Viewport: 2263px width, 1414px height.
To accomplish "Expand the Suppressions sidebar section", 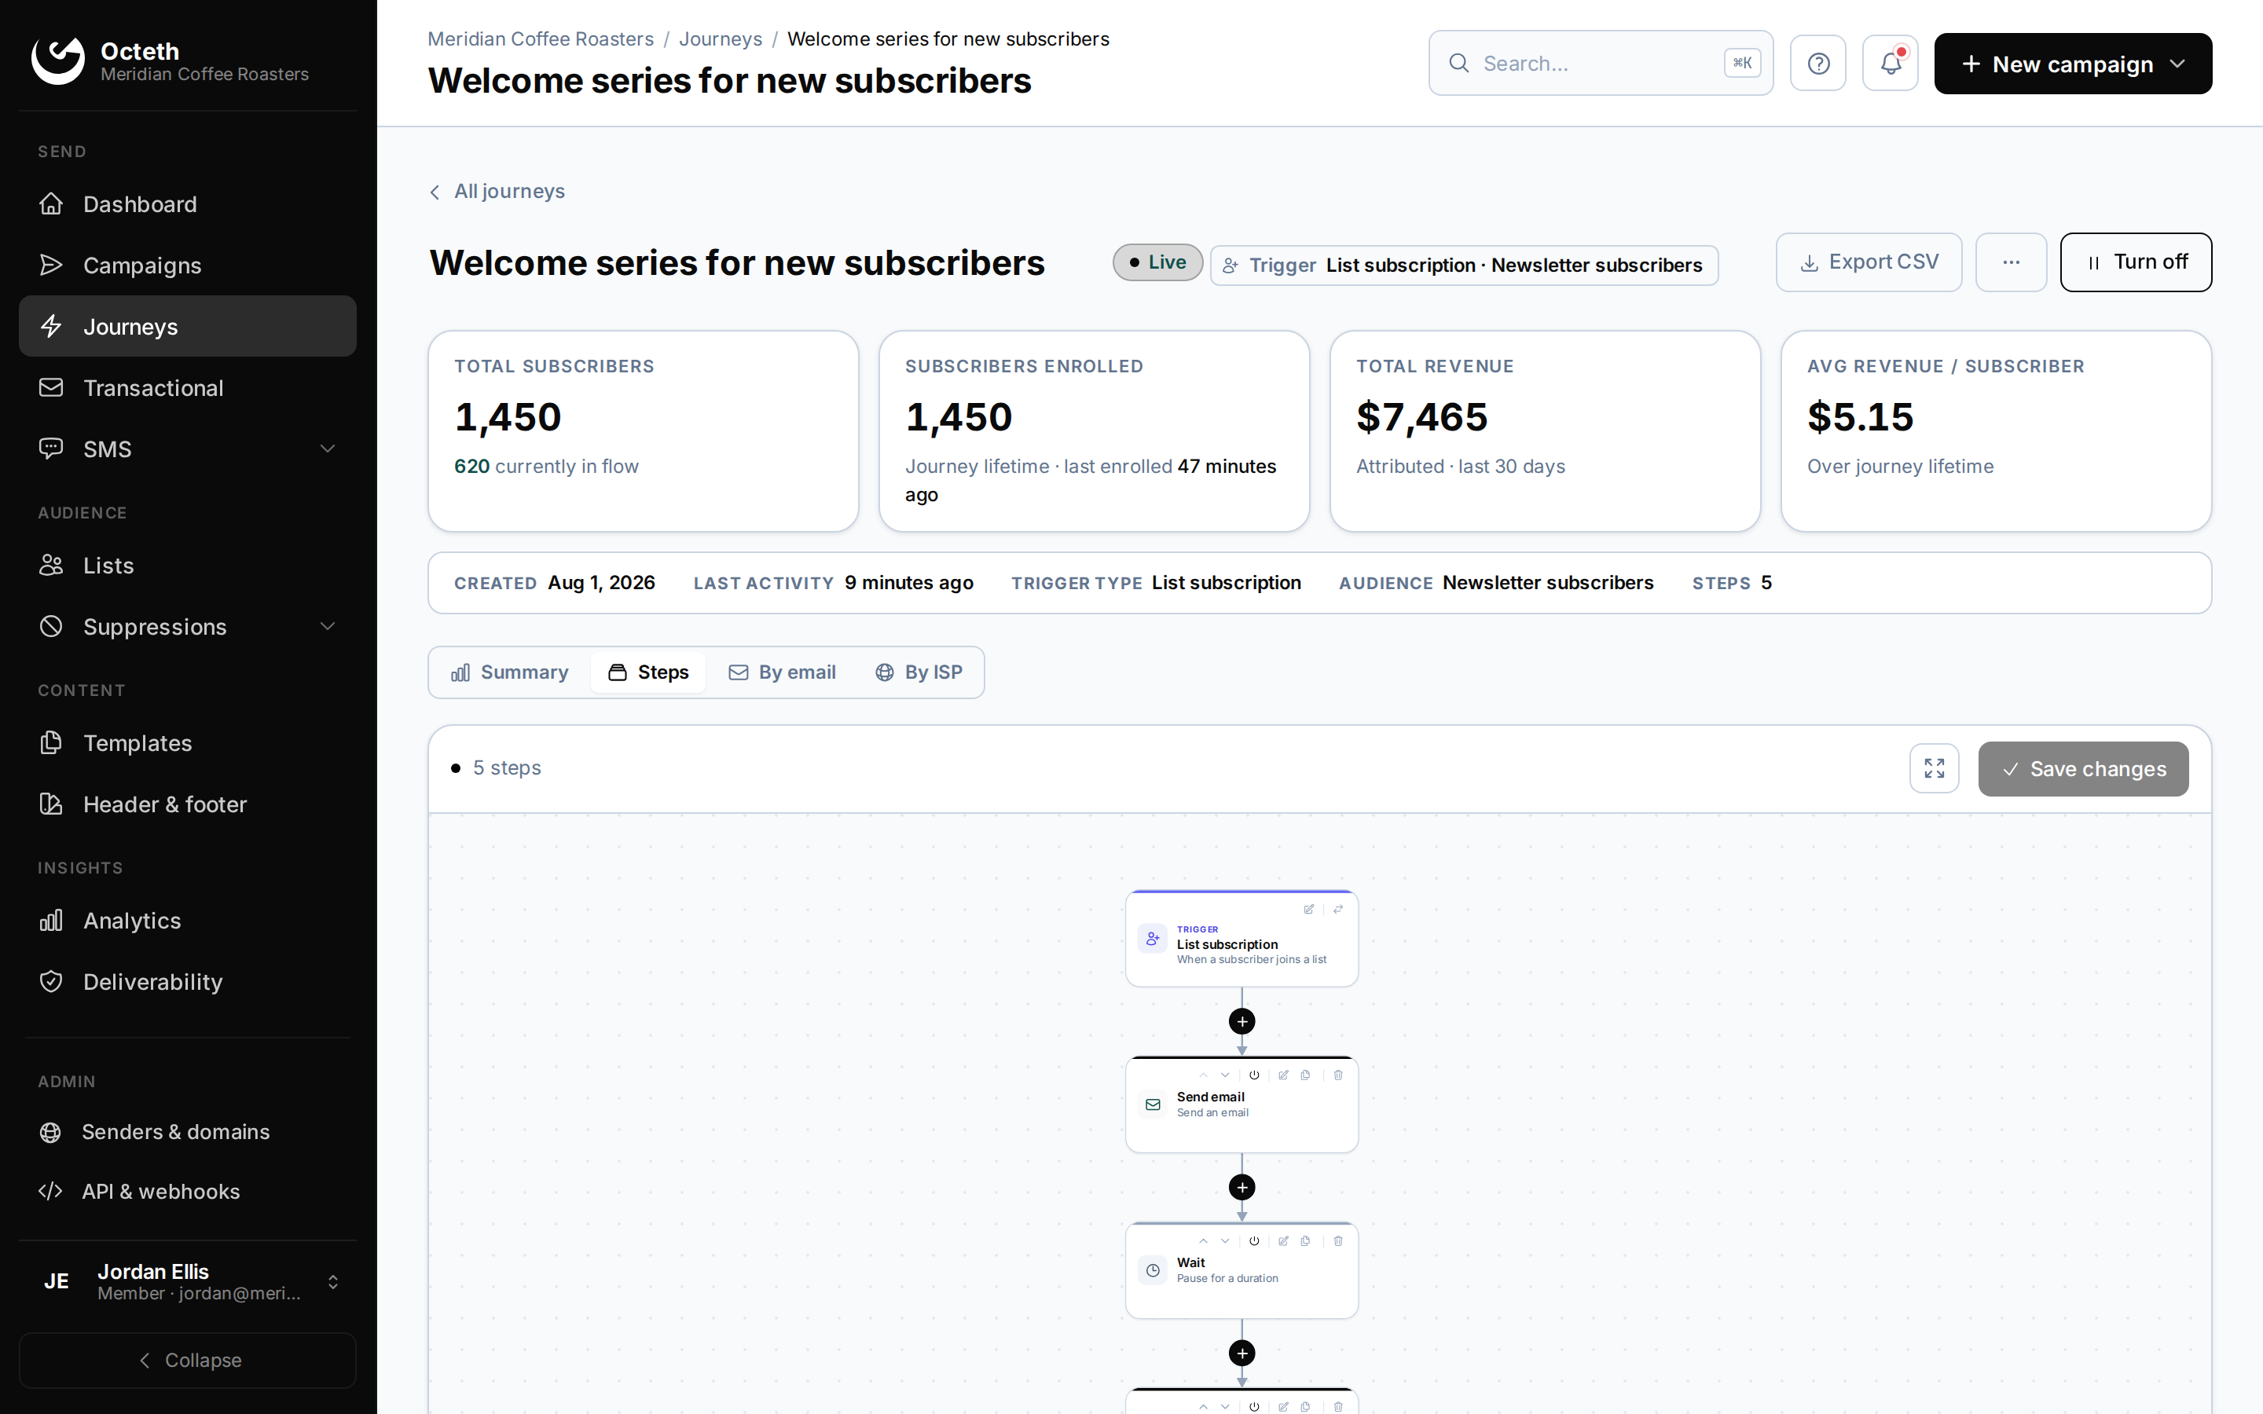I will point(187,627).
